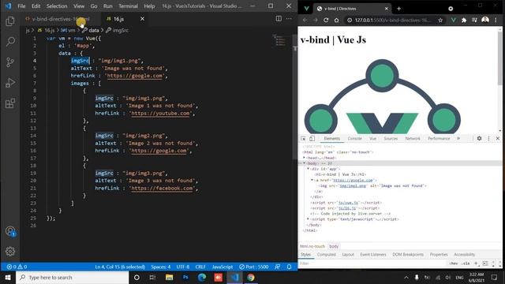Click https://google.com href in DevTools
This screenshot has height=284, width=505.
coord(353,181)
